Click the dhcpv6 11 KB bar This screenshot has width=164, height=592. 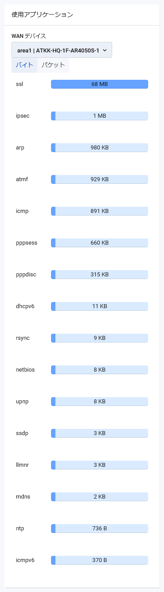click(x=99, y=306)
